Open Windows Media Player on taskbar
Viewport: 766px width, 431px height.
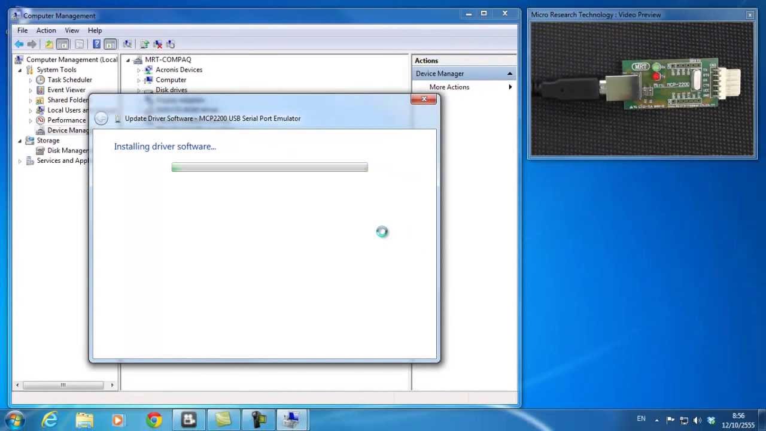118,420
